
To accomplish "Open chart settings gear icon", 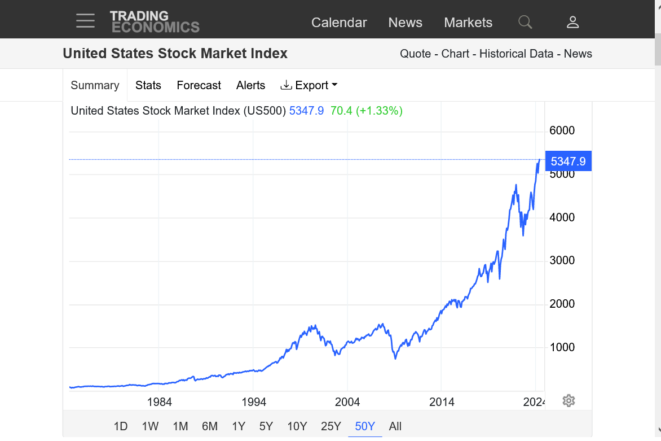I will (x=569, y=401).
